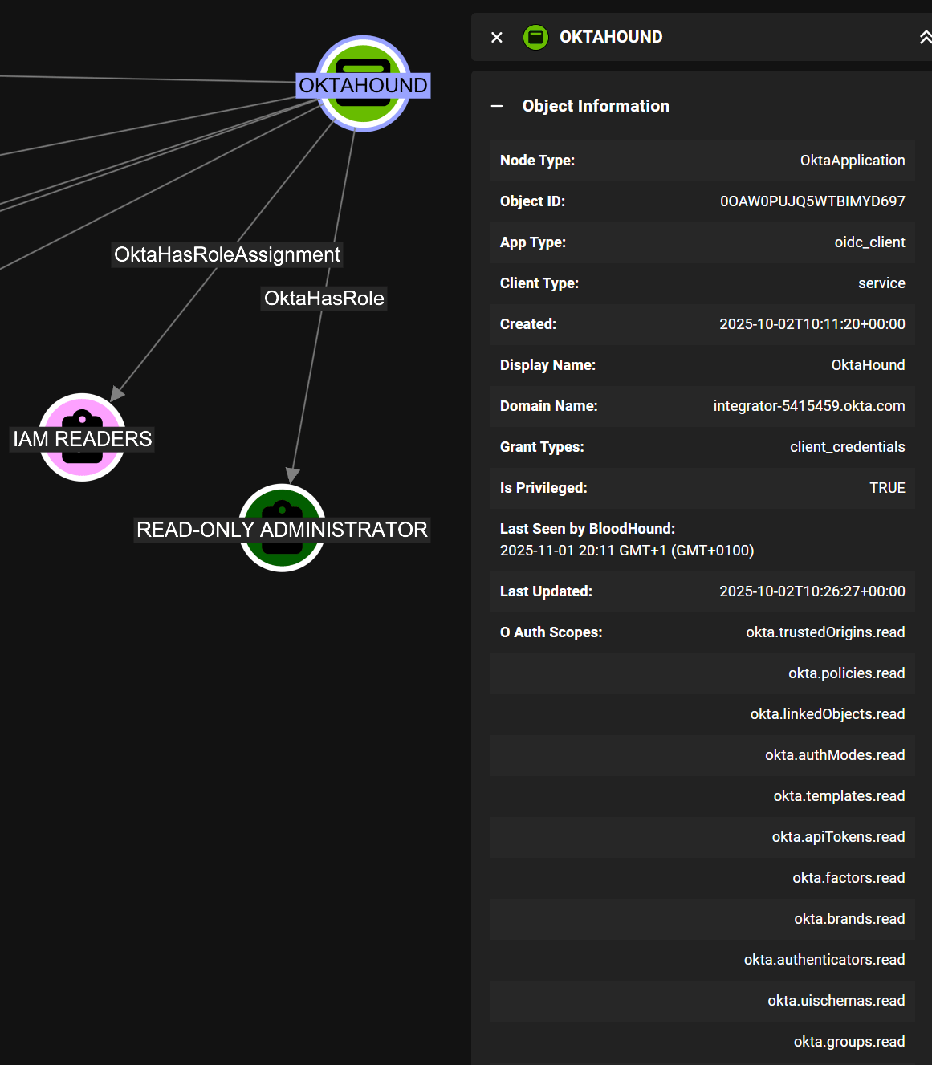Click the Is Privileged label
Screen dimensions: 932x1065
click(x=543, y=488)
